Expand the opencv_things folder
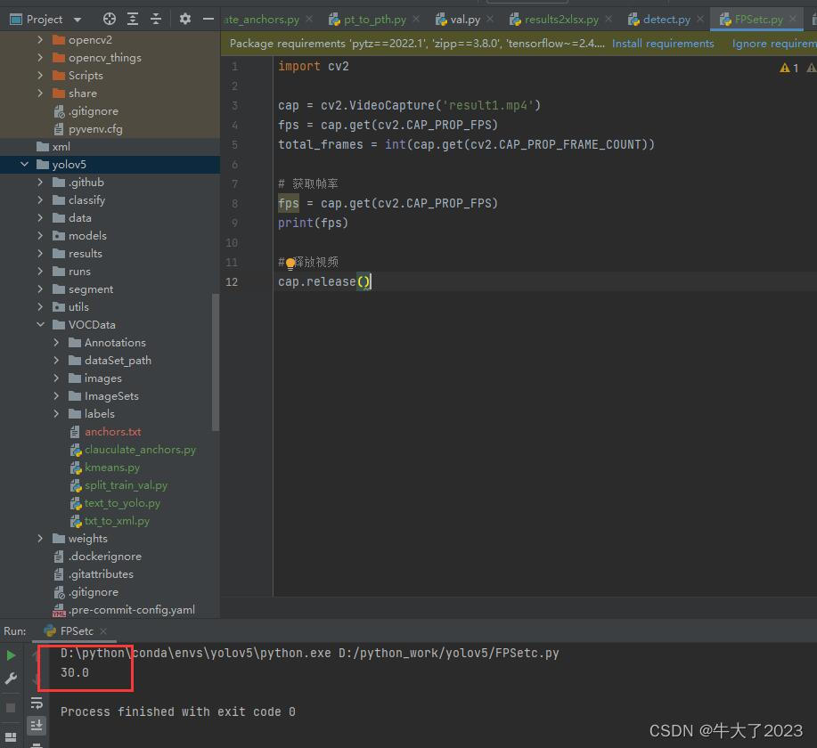Image resolution: width=817 pixels, height=748 pixels. click(40, 57)
